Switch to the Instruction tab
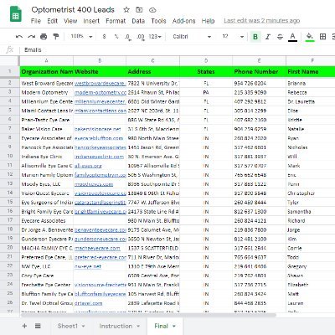The image size is (335, 335). pyautogui.click(x=116, y=326)
